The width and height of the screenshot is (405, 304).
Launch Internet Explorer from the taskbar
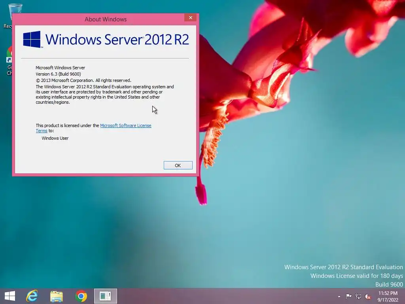click(x=32, y=296)
